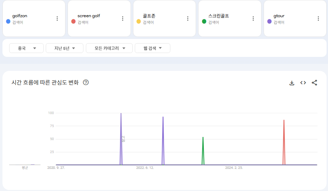Edit the golfzon search term card
This screenshot has height=191, width=328.
tap(34, 18)
